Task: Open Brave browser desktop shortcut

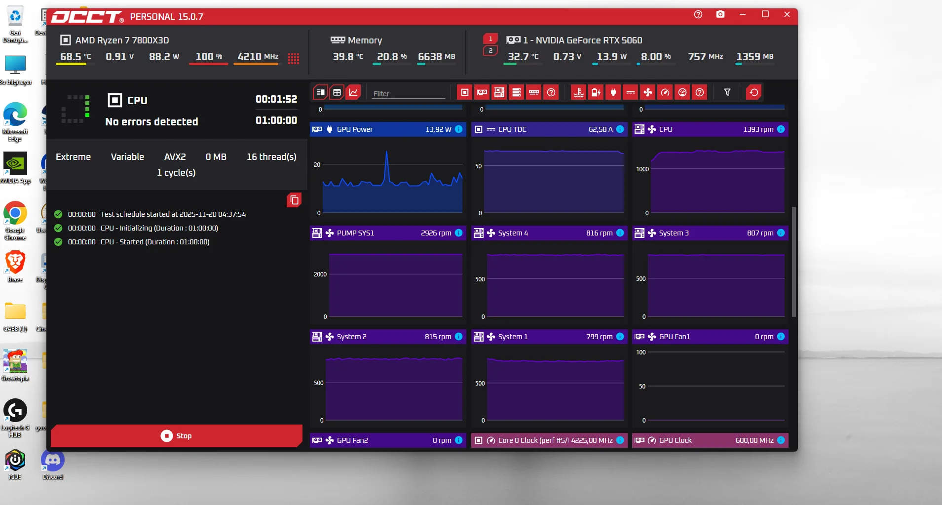Action: point(15,266)
